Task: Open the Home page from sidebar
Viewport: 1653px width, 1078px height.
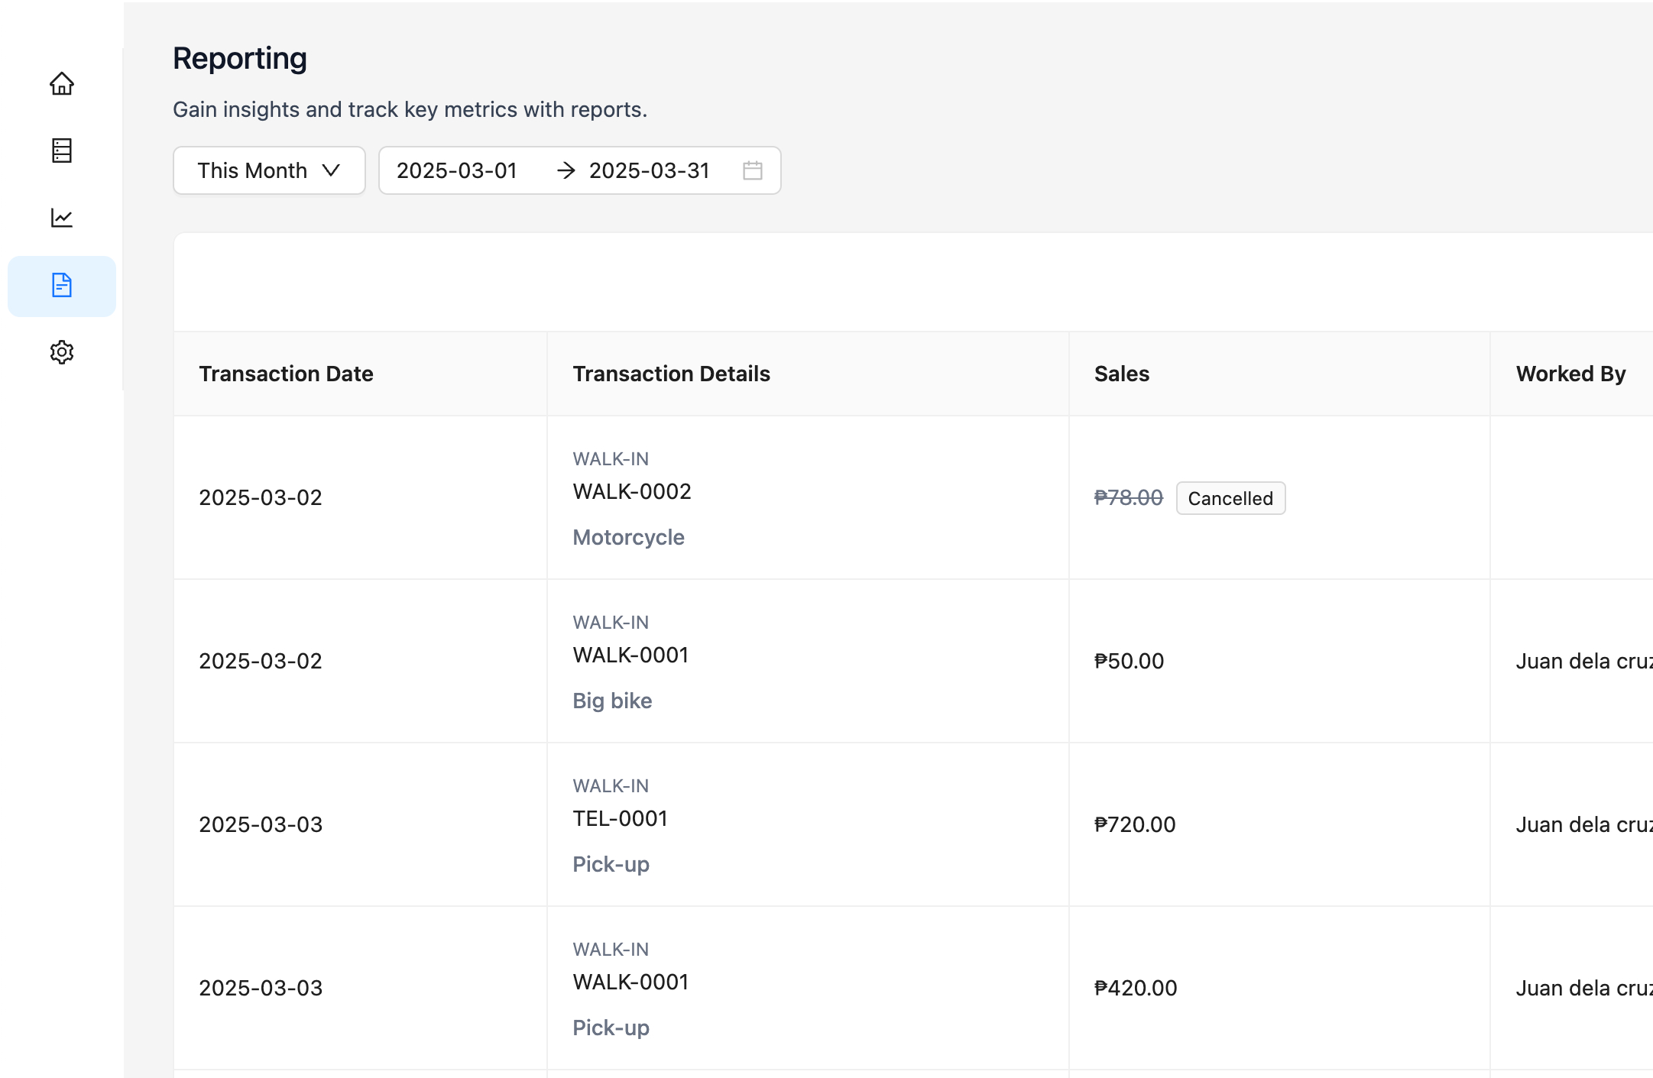Action: [x=62, y=83]
